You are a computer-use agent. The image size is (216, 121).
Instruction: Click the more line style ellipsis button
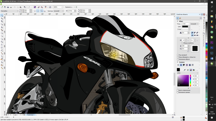click(192, 29)
